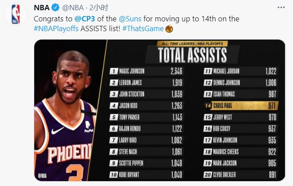This screenshot has height=186, width=293.
Task: Open the @Suns mention link
Action: click(129, 19)
